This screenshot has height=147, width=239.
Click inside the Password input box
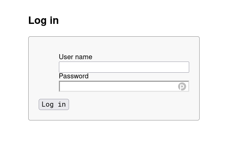(x=118, y=86)
